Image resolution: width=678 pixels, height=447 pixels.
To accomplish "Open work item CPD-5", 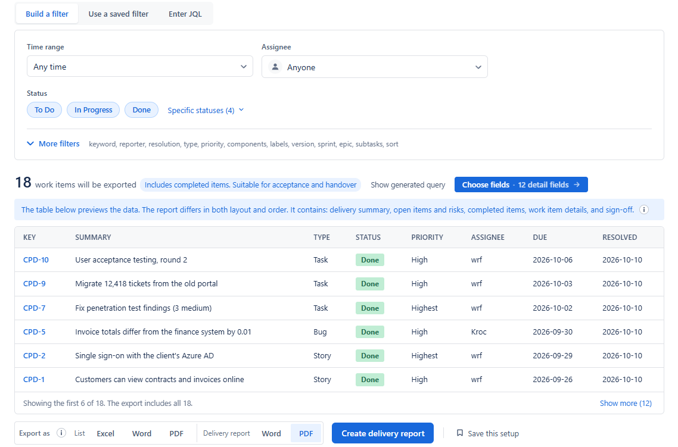I will tap(34, 332).
